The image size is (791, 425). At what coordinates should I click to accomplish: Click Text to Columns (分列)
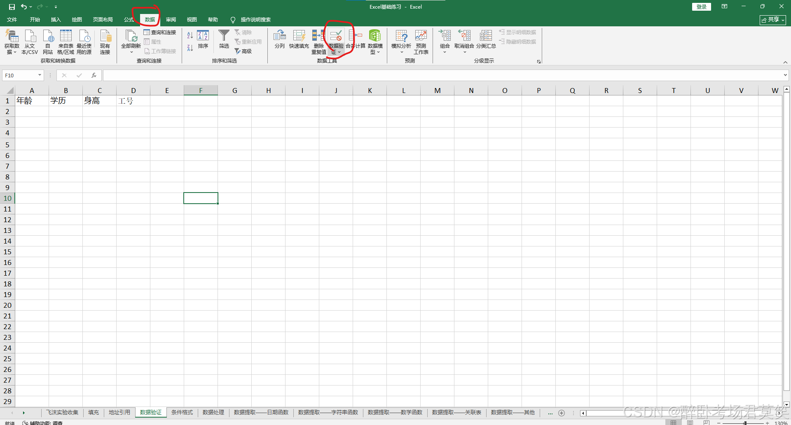(280, 39)
